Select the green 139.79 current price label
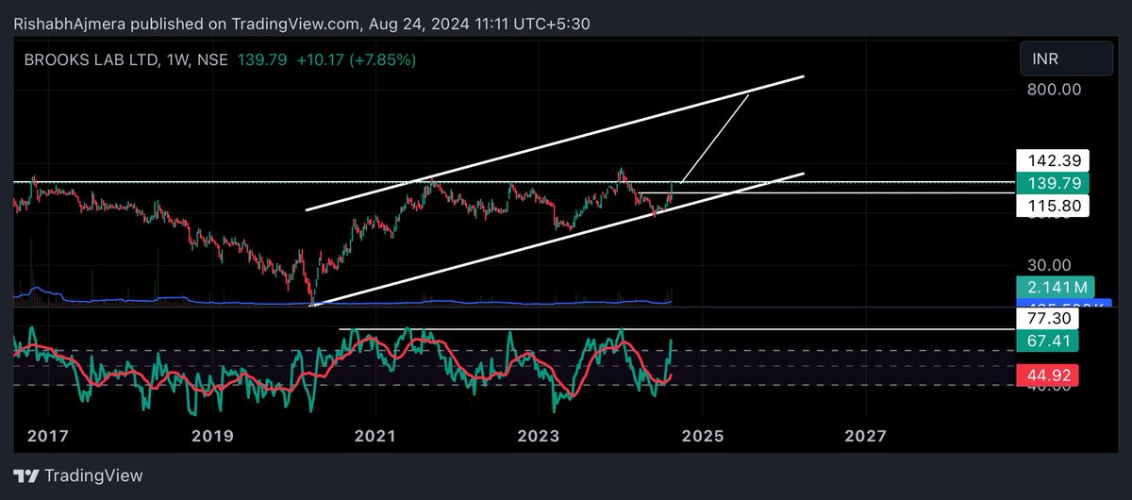1132x500 pixels. 1053,183
